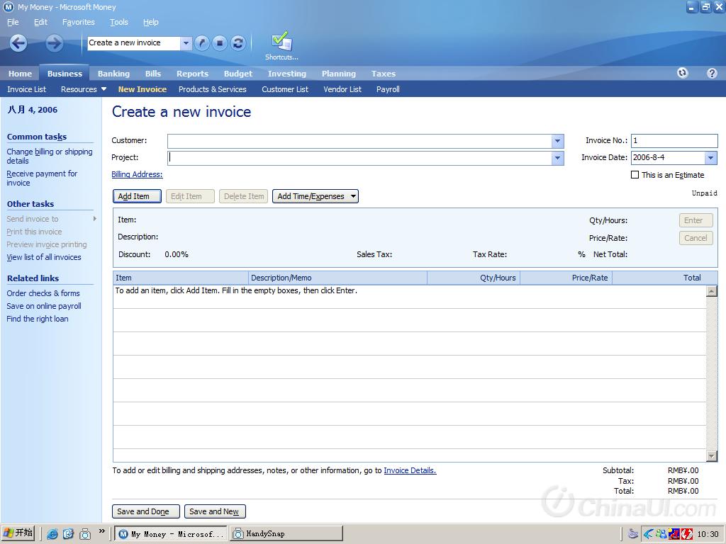Image resolution: width=726 pixels, height=544 pixels.
Task: Expand the 'Send invoice to' submenu arrow
Action: pyautogui.click(x=94, y=219)
